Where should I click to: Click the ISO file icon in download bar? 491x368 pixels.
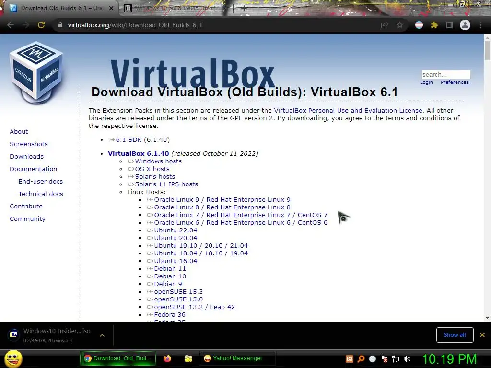(13, 334)
